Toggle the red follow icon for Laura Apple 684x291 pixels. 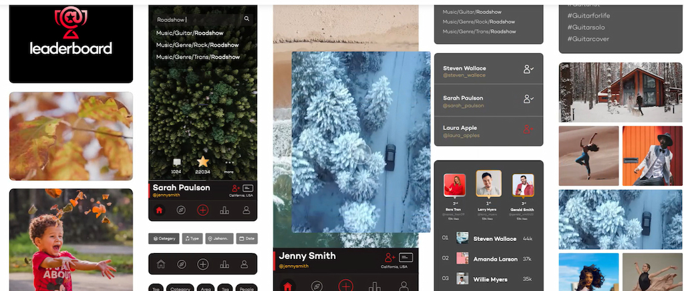click(x=529, y=129)
